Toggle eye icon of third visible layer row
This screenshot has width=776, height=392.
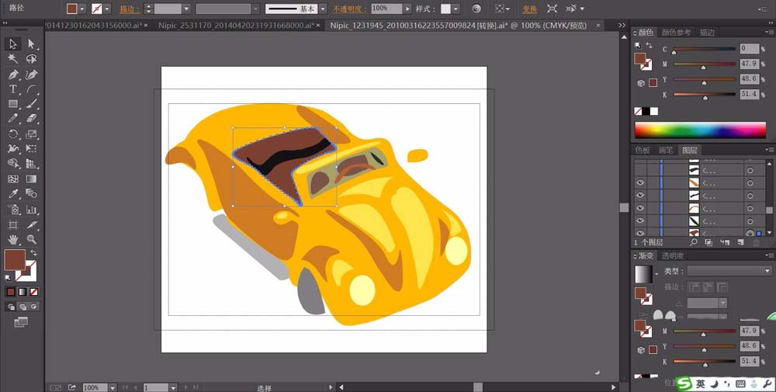(640, 207)
